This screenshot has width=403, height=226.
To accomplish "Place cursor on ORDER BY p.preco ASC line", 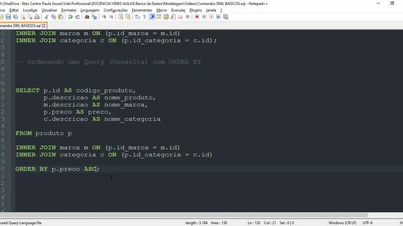I will 57,169.
